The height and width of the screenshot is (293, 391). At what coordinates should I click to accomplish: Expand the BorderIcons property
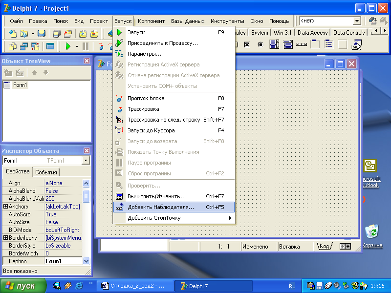pyautogui.click(x=5, y=238)
